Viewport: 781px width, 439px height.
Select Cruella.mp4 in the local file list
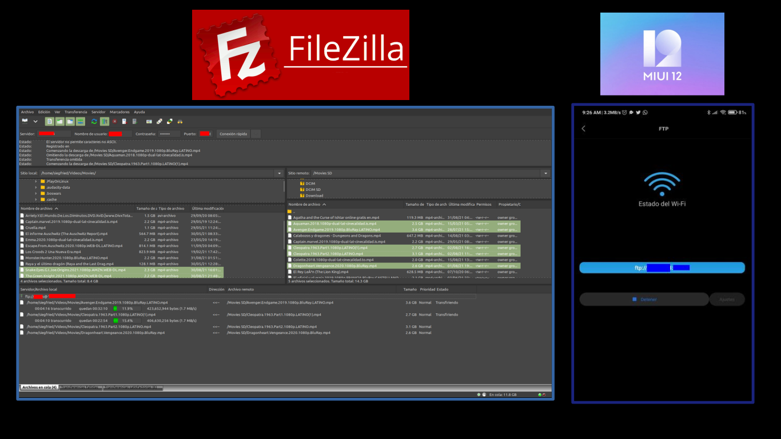pos(122,228)
